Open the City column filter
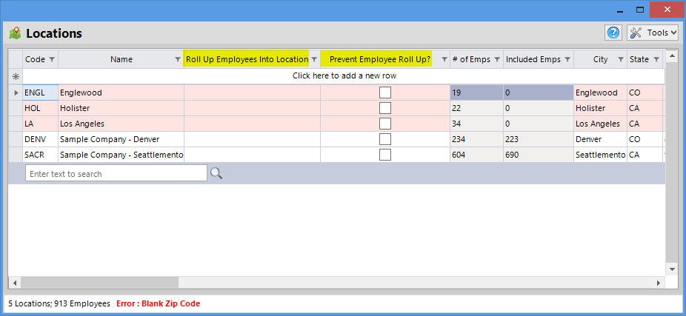The image size is (686, 316). (x=621, y=59)
